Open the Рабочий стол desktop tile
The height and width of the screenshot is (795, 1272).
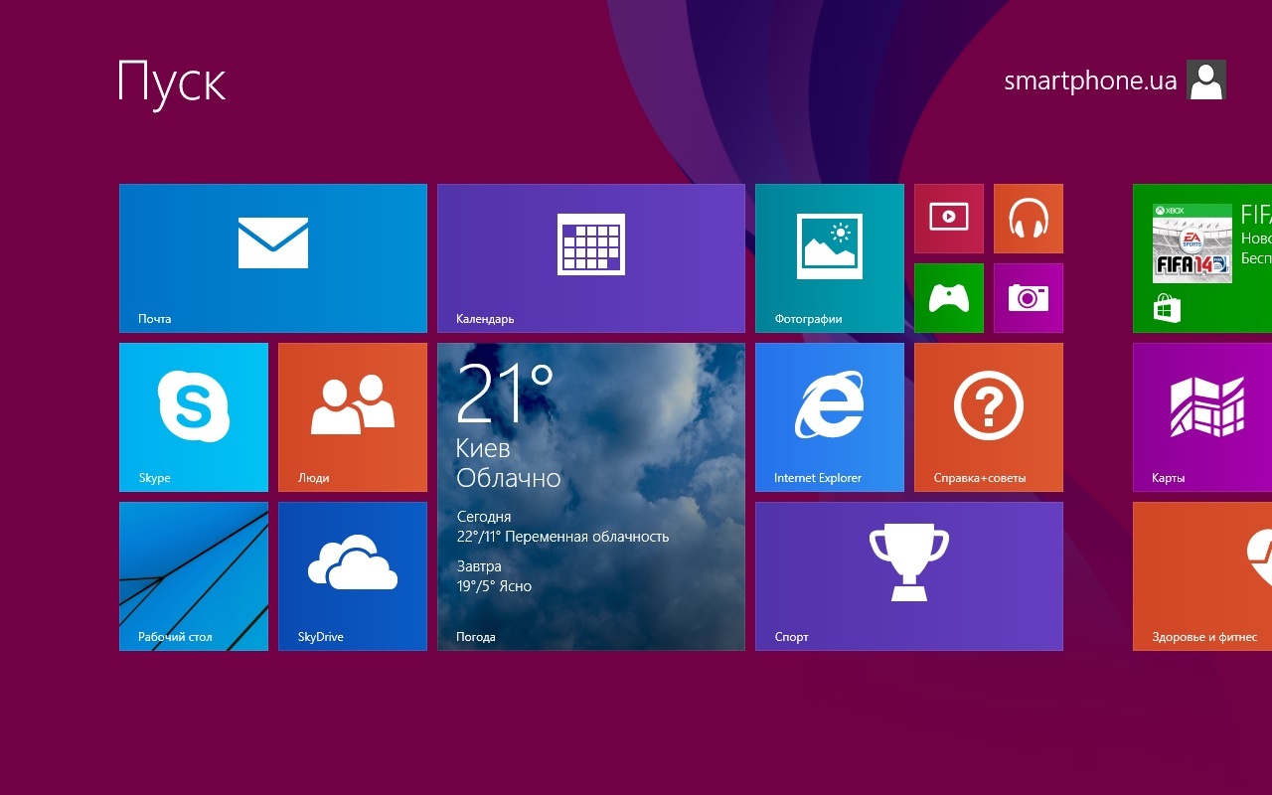coord(193,575)
